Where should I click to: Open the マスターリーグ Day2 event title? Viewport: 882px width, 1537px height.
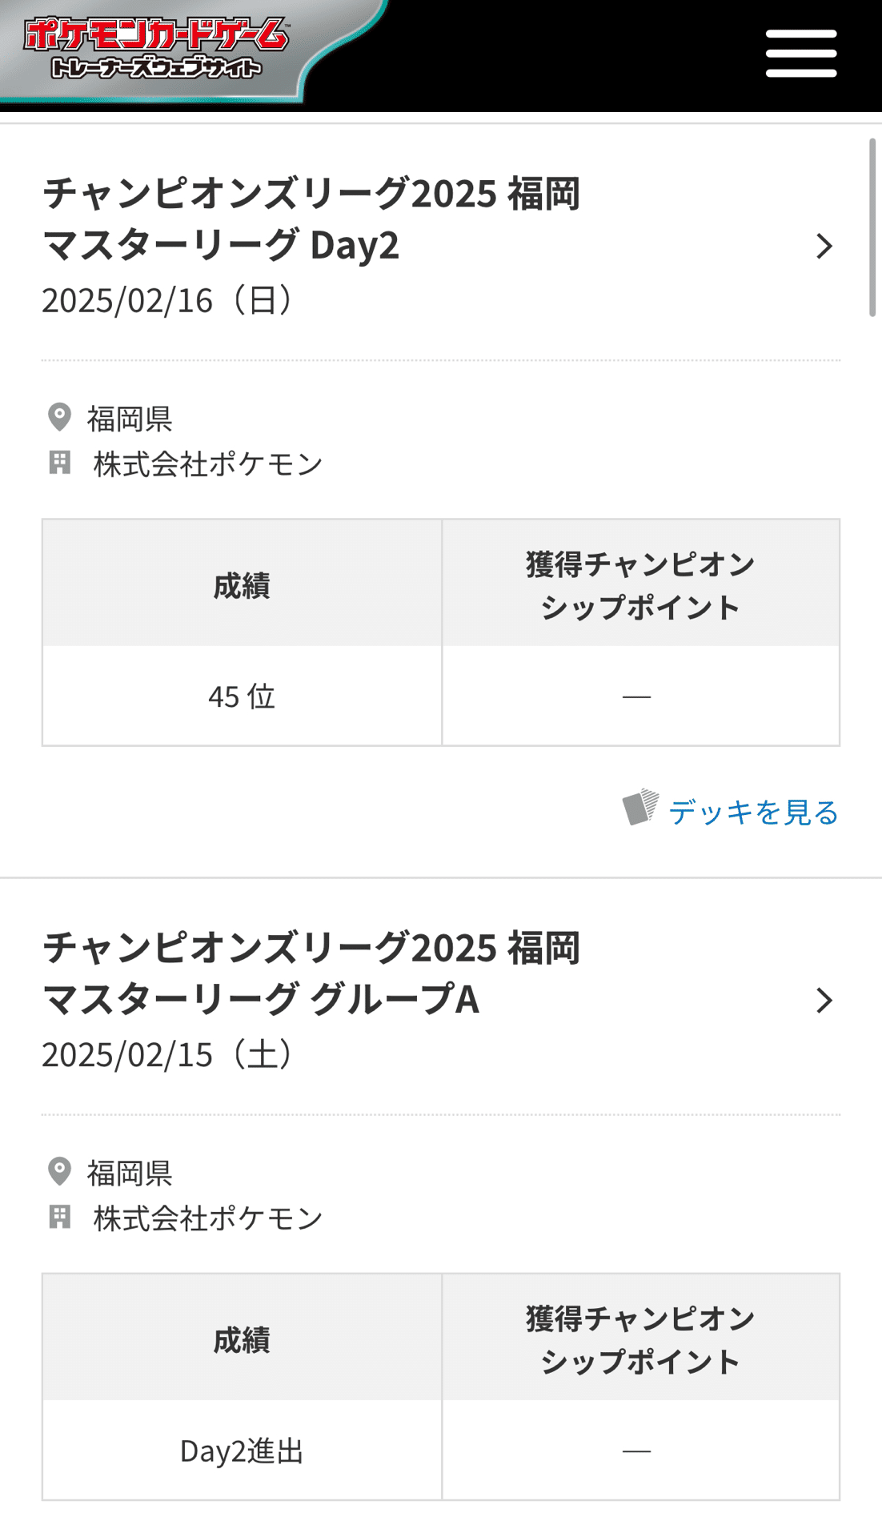(311, 219)
